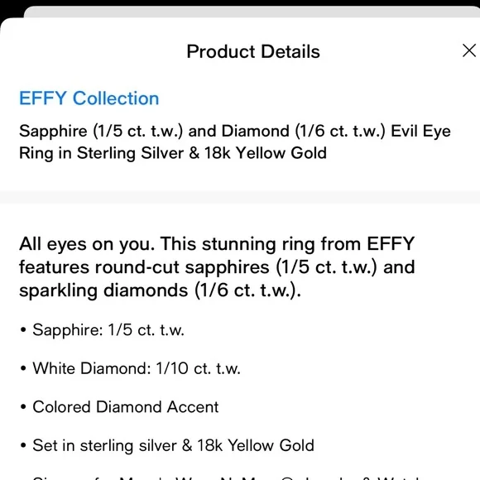Tap the partially visible bullet at the bottom

point(225,477)
